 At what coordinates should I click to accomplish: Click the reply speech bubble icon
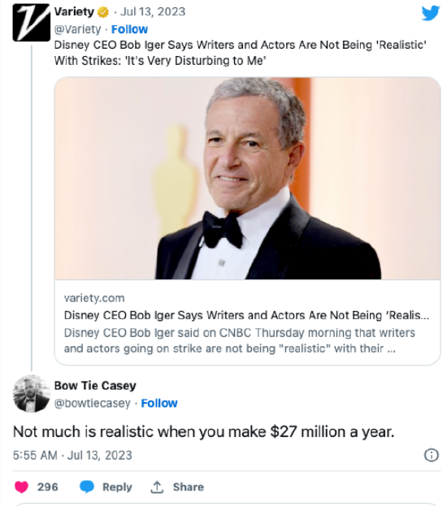pyautogui.click(x=87, y=487)
